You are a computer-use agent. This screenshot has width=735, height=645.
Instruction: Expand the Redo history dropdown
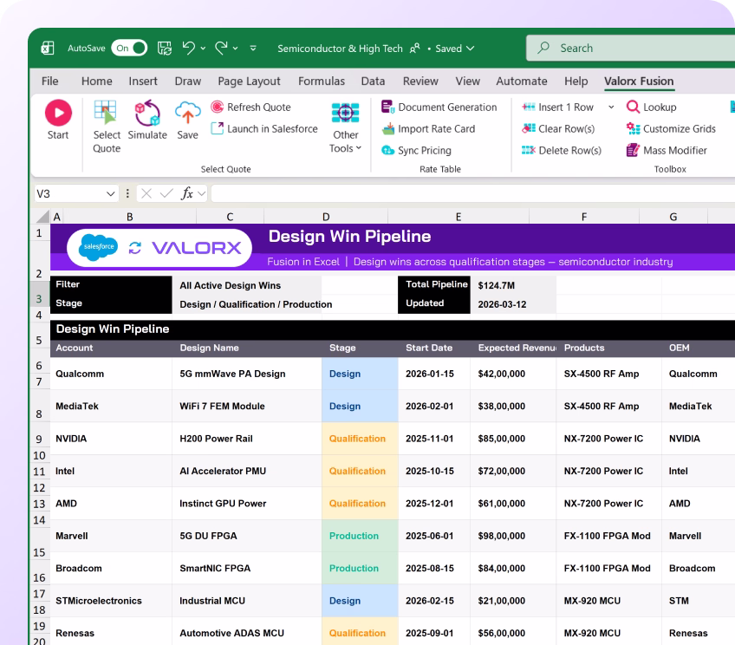coord(235,49)
